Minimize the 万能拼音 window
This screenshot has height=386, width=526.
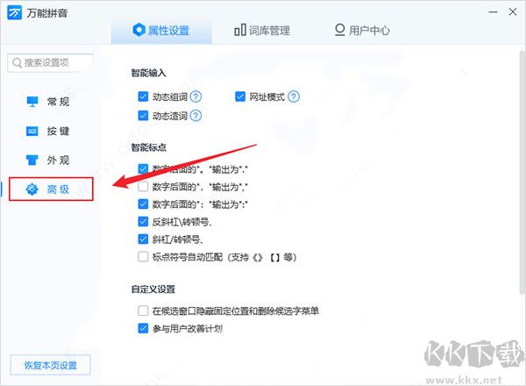[x=493, y=12]
